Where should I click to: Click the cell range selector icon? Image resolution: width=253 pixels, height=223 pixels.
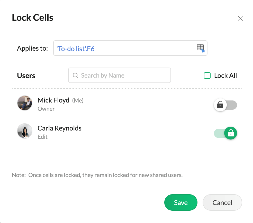(x=201, y=48)
